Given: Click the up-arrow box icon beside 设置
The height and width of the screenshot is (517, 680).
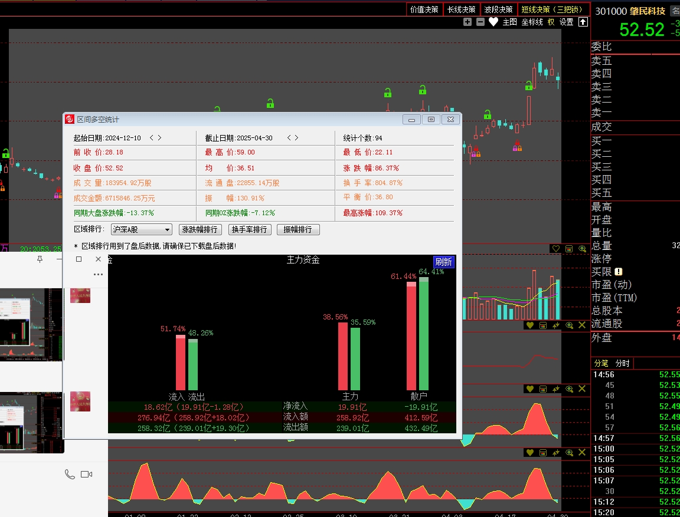Looking at the screenshot, I should pos(583,22).
